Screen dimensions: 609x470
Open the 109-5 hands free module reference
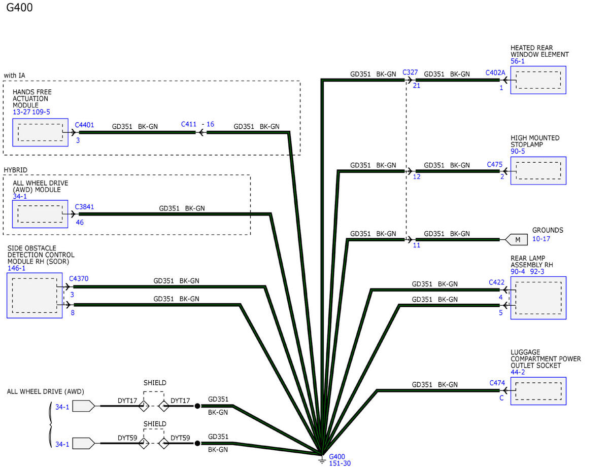[x=42, y=112]
